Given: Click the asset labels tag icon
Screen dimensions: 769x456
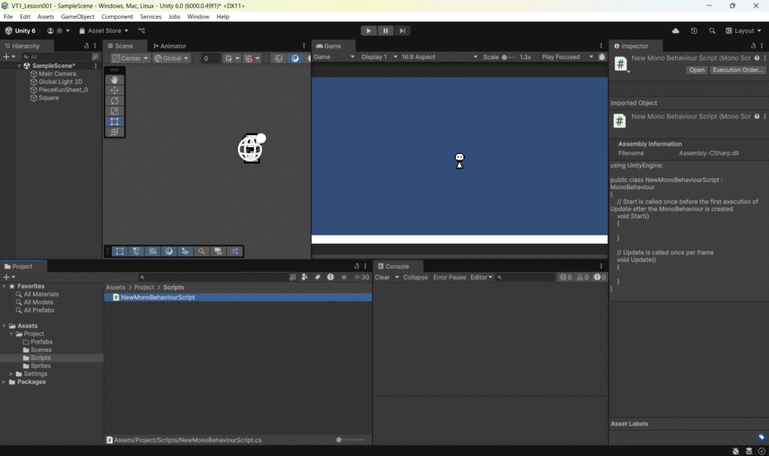Looking at the screenshot, I should click(x=761, y=437).
